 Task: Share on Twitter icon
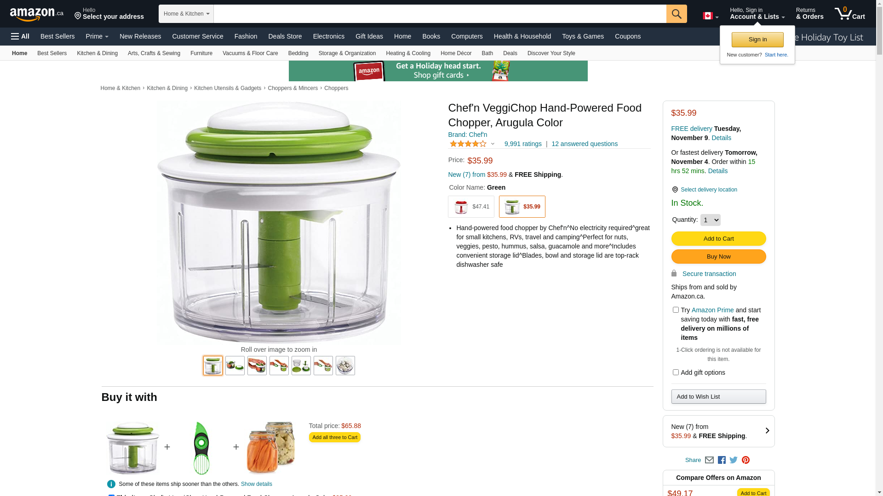point(734,460)
